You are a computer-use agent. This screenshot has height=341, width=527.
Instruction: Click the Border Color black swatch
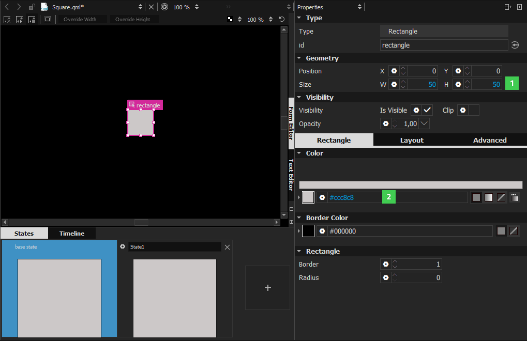pyautogui.click(x=308, y=231)
